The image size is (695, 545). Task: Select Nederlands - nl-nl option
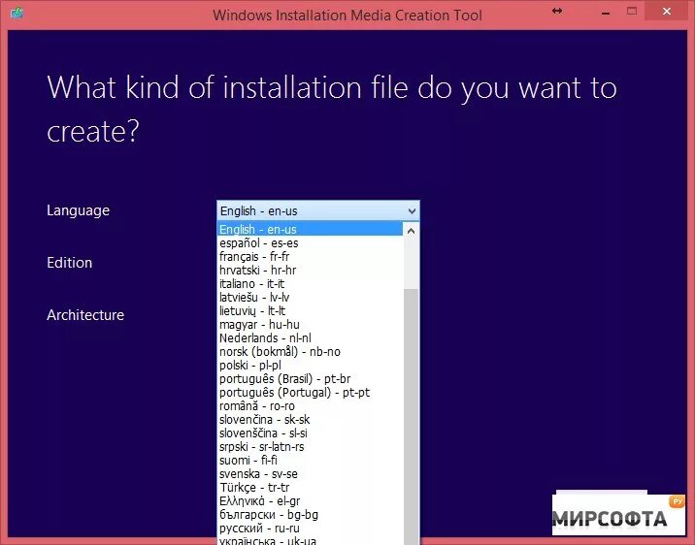311,337
